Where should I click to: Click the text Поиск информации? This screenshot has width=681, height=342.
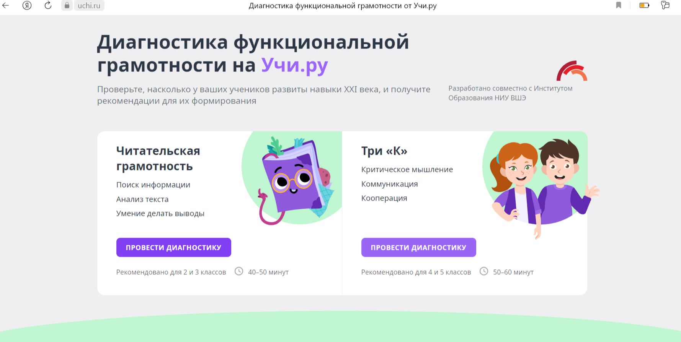click(153, 185)
